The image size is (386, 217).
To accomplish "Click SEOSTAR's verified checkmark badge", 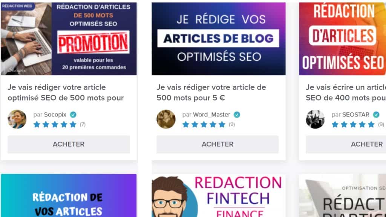I will 376,115.
